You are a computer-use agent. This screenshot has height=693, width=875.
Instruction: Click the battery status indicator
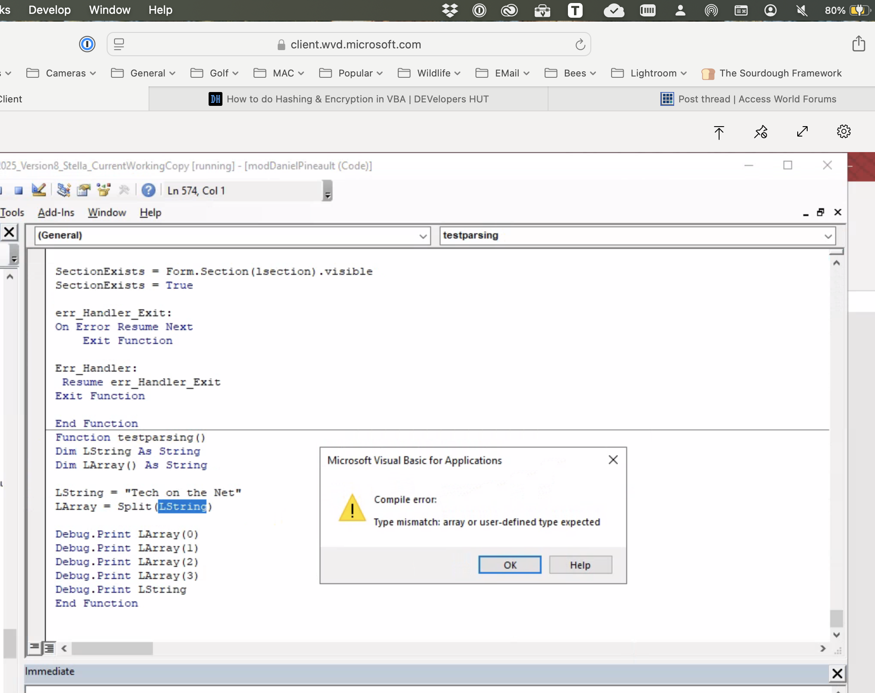coord(847,10)
